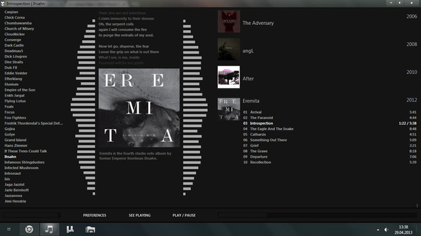
Task: Click the volume speaker tray icon
Action: point(386,229)
